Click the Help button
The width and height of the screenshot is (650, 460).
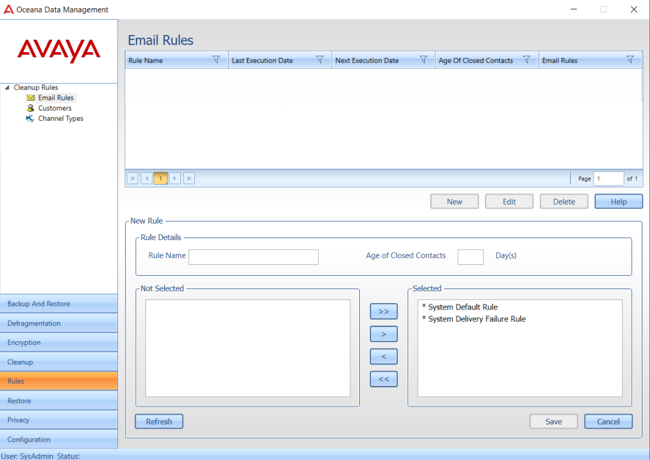618,201
